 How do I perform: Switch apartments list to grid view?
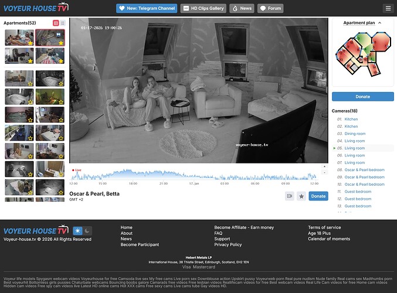(x=56, y=23)
